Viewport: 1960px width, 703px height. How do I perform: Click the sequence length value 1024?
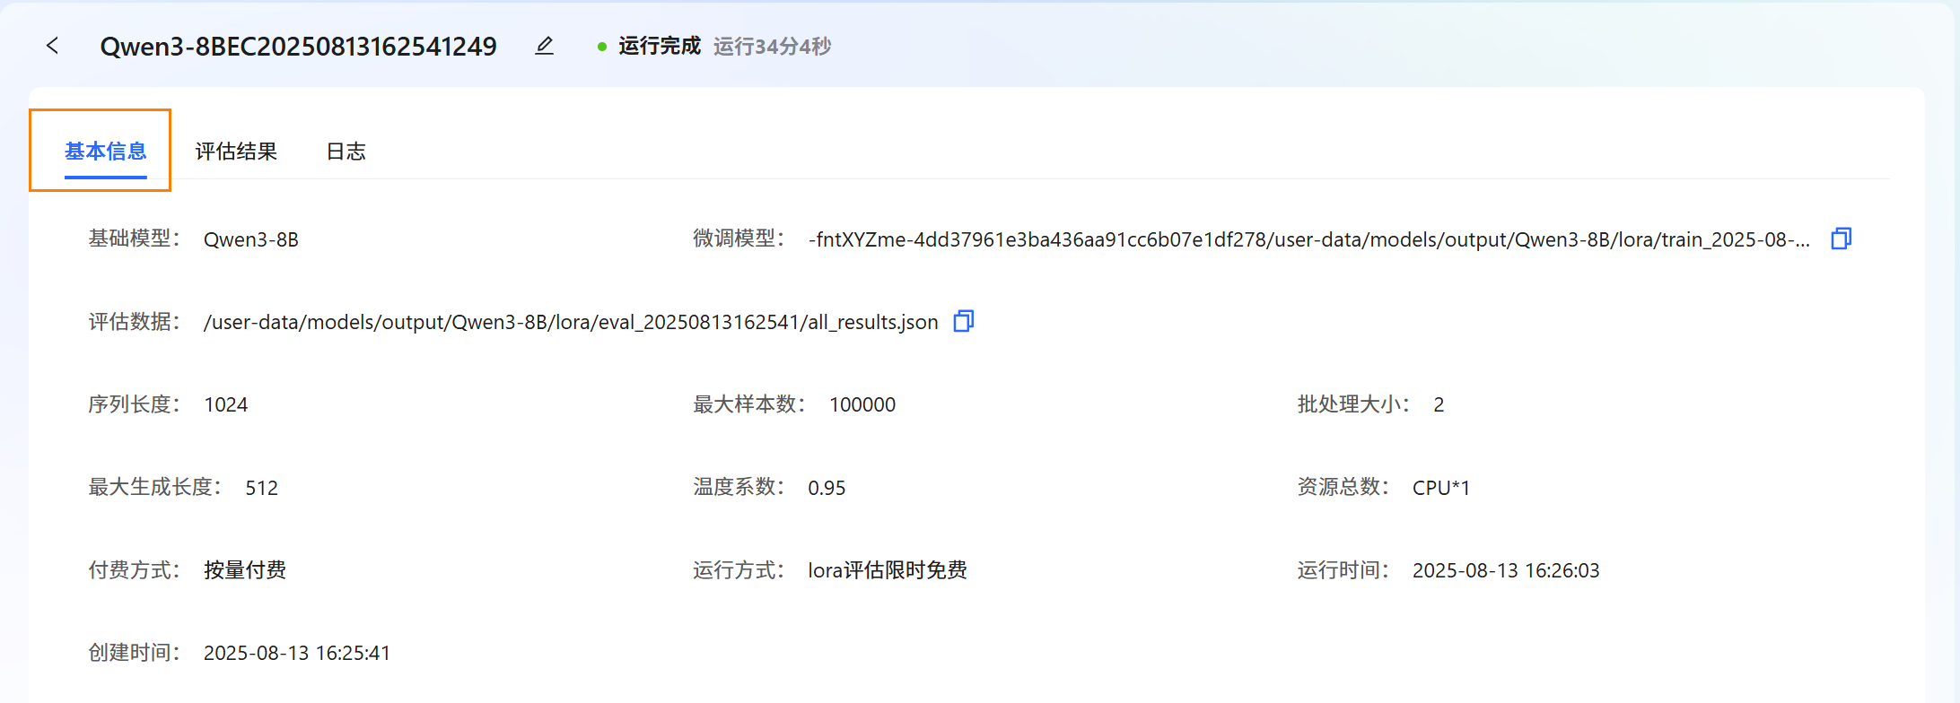pyautogui.click(x=226, y=404)
